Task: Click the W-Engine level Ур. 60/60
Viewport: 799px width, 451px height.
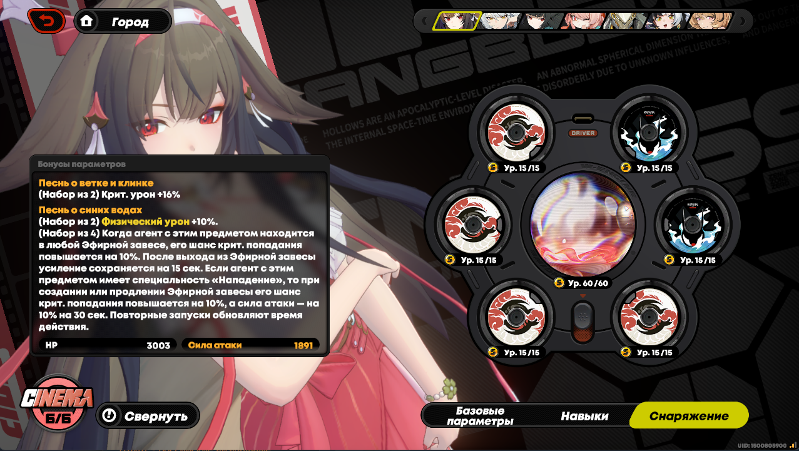Action: (x=588, y=283)
